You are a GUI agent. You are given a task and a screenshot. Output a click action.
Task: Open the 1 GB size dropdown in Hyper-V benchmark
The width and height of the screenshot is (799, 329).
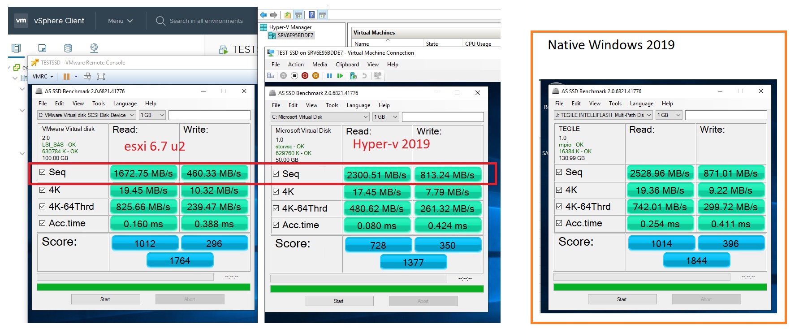click(386, 117)
